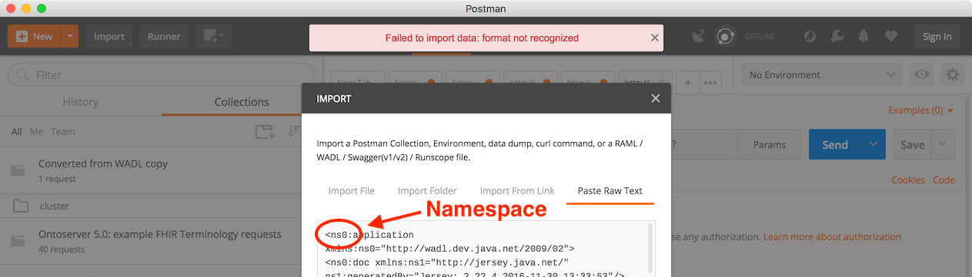This screenshot has width=972, height=277.
Task: Open the Send button dropdown arrow
Action: (x=873, y=144)
